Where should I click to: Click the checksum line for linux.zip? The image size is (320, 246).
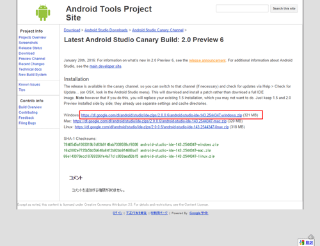coord(139,157)
